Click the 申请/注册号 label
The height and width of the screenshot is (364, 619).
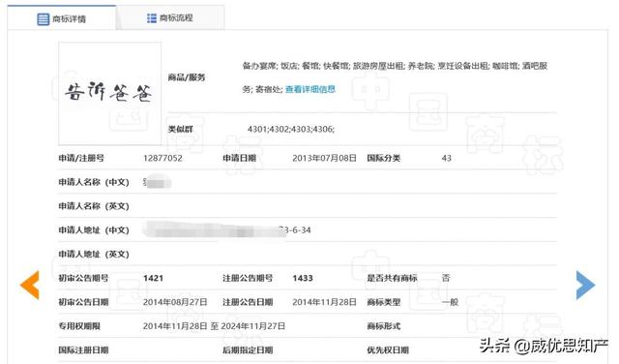coord(81,158)
